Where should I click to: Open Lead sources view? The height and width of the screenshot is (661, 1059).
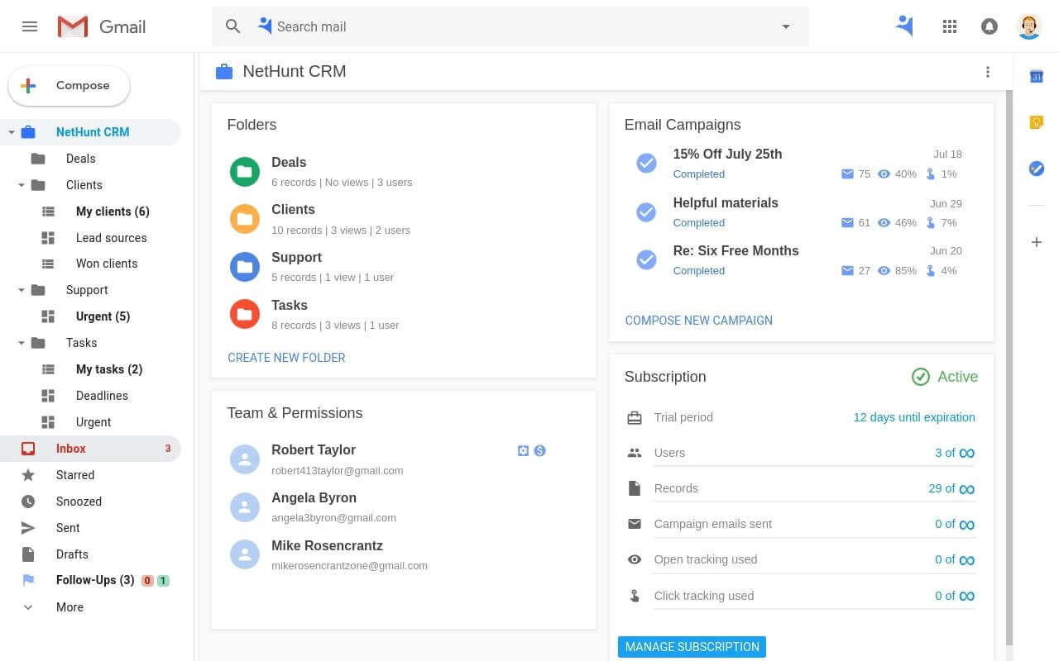pyautogui.click(x=111, y=238)
